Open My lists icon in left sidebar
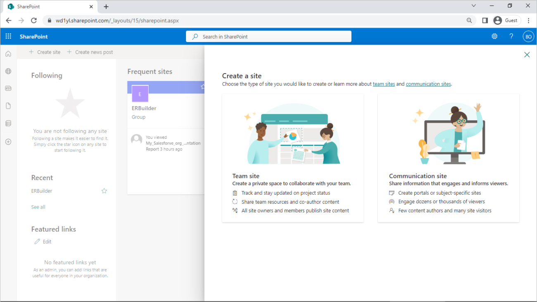Screen dimensions: 537x302 (8, 123)
